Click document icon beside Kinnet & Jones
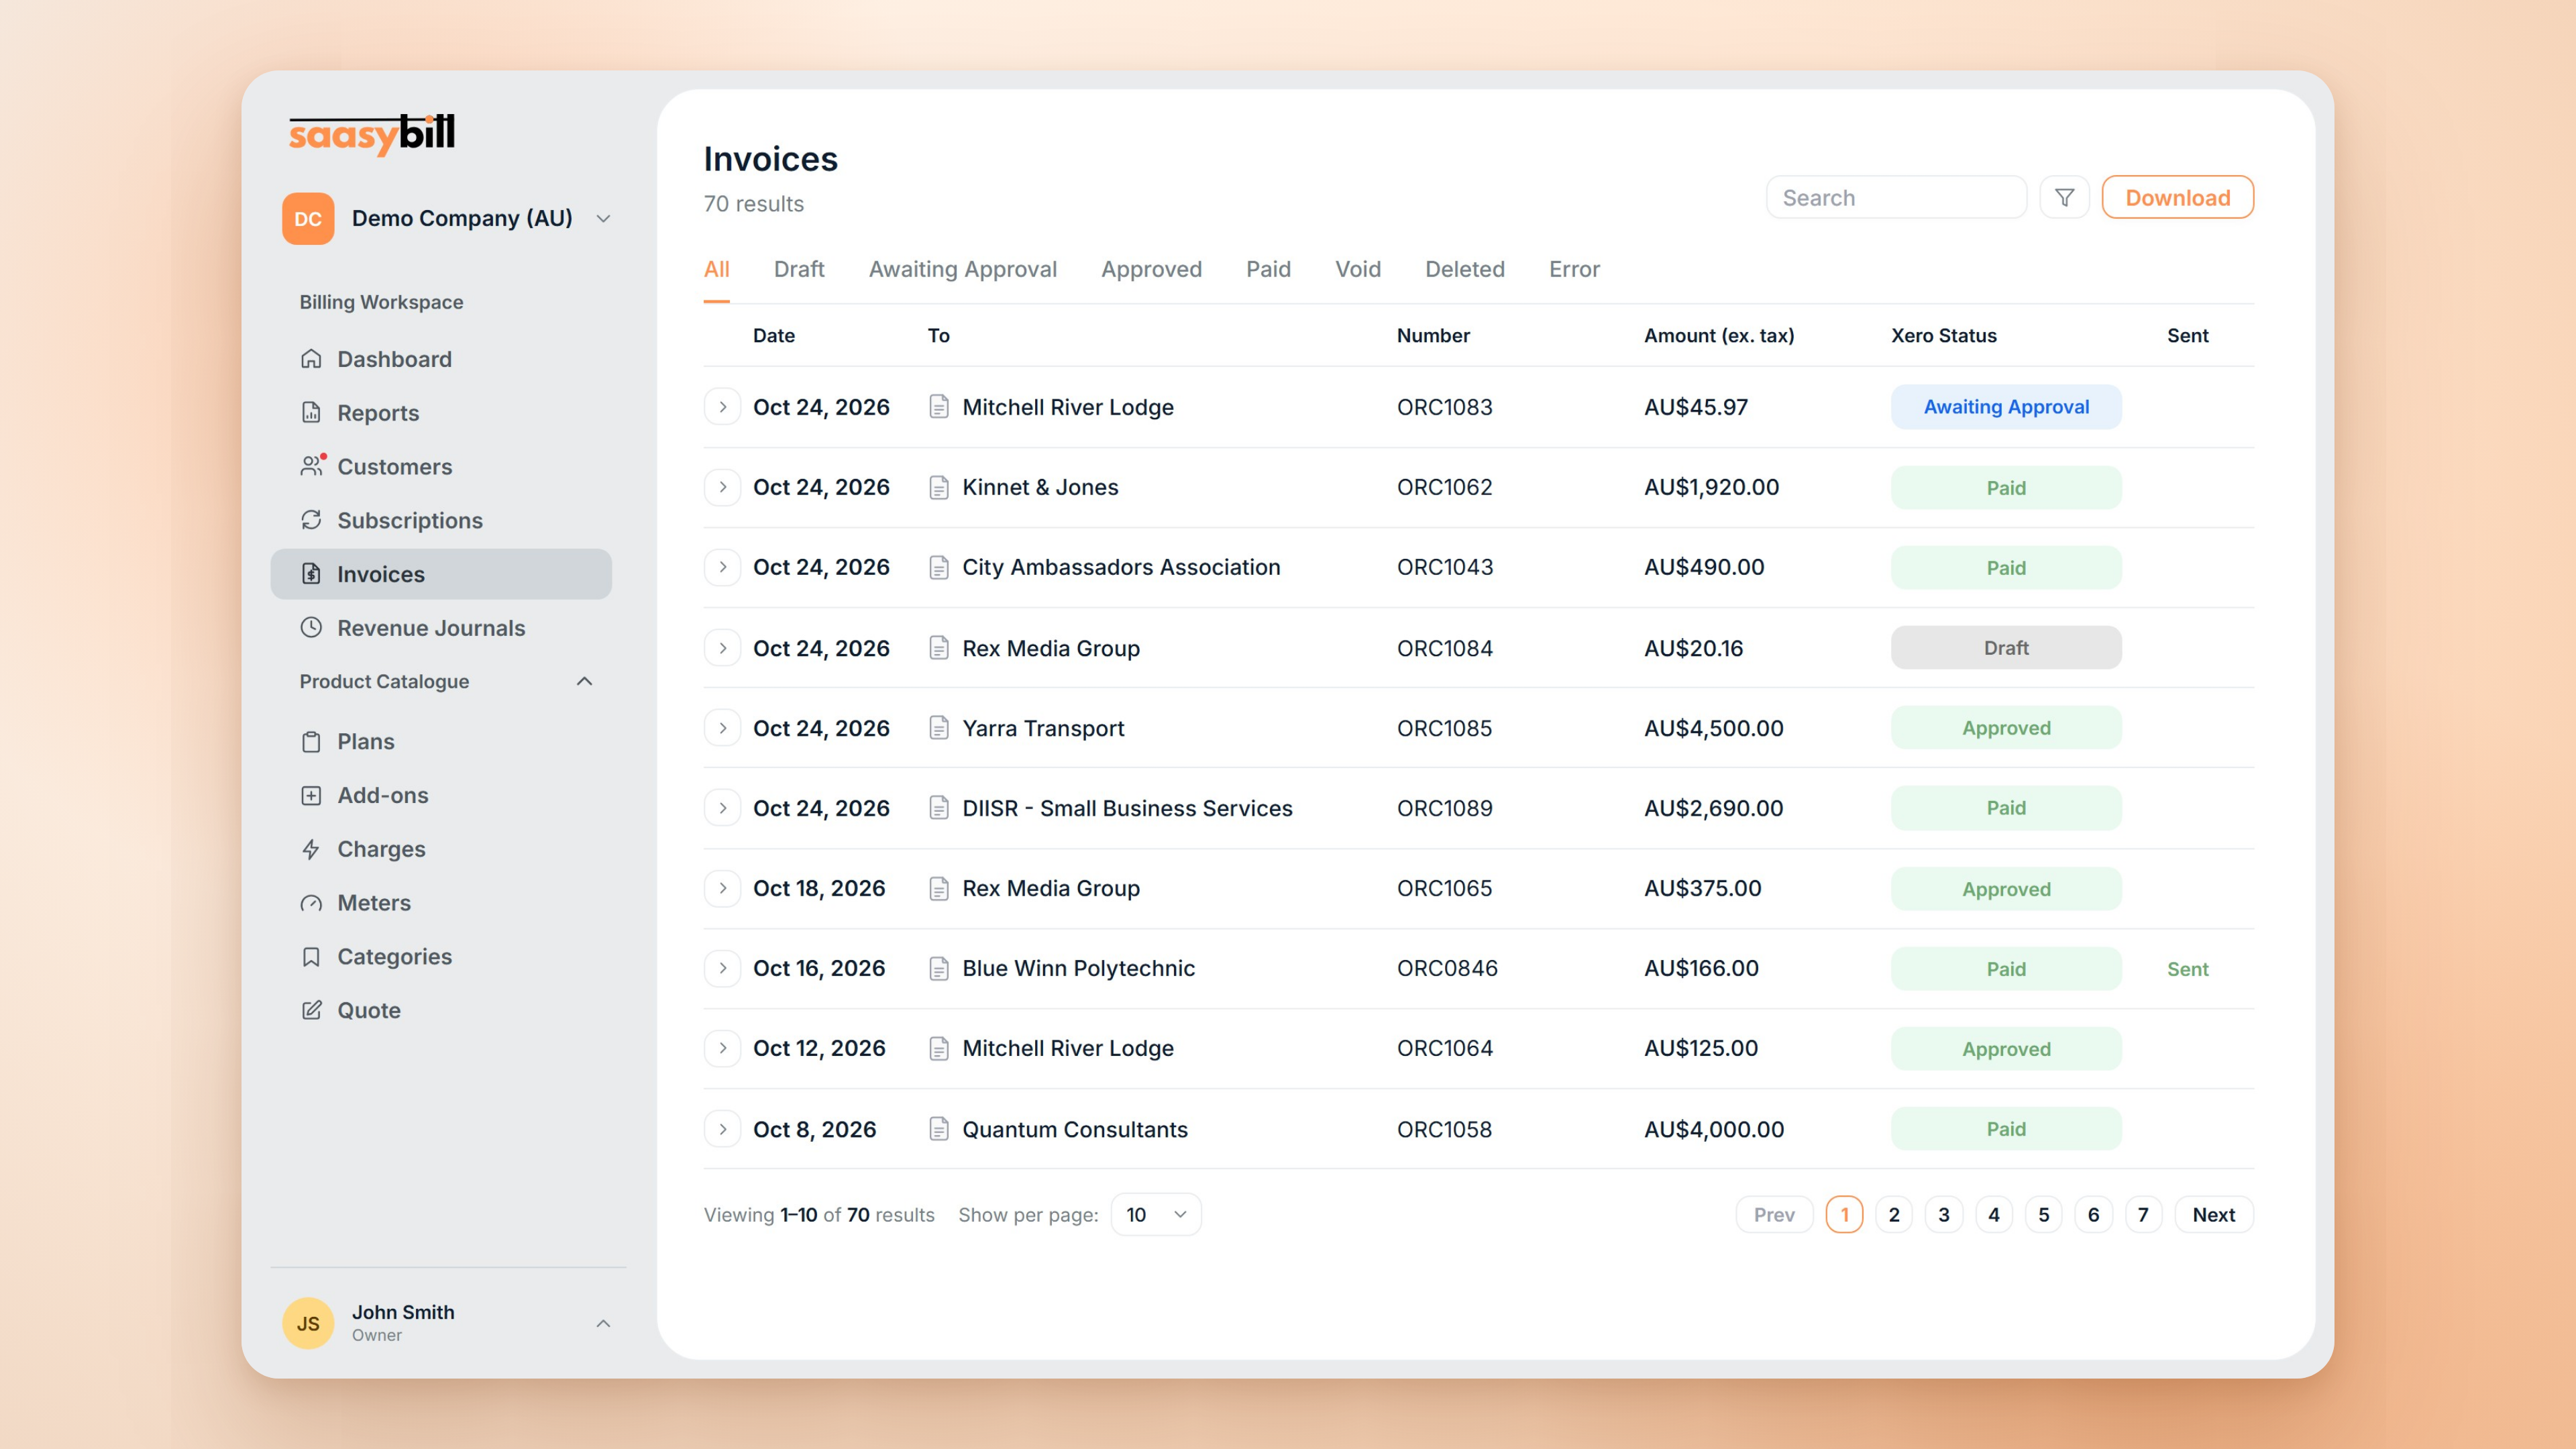The image size is (2576, 1449). click(938, 487)
